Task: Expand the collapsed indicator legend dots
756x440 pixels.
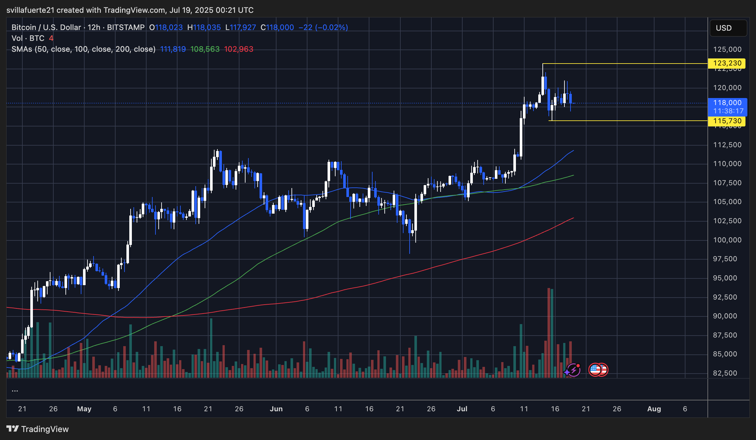Action: (x=15, y=390)
